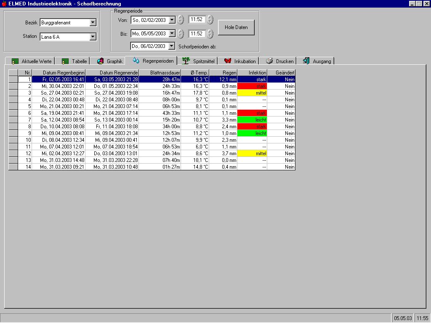Click the Bis time spinner control
This screenshot has width=431, height=323.
pos(210,33)
